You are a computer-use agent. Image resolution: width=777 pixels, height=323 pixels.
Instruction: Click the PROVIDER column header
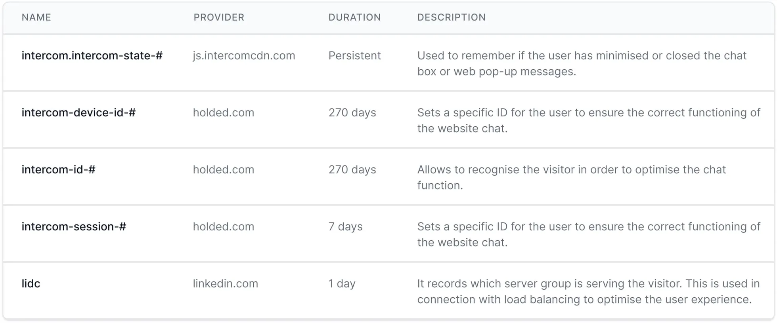point(219,17)
